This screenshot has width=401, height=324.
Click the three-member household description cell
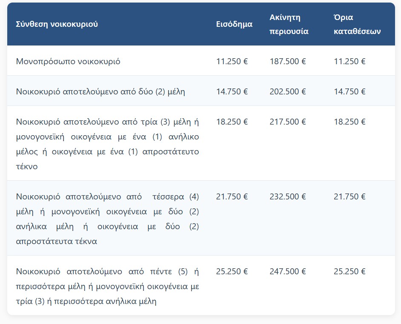(x=107, y=144)
